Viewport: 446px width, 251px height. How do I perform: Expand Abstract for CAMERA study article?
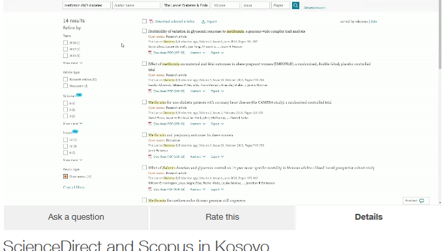point(198,124)
